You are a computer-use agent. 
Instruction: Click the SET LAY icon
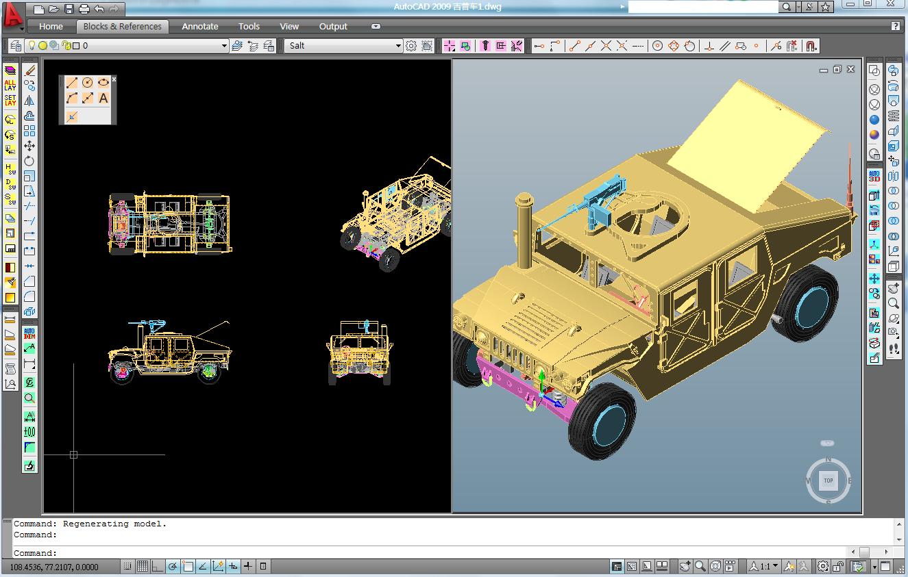tap(10, 101)
